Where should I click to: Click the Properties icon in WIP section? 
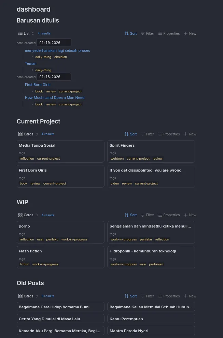[161, 215]
